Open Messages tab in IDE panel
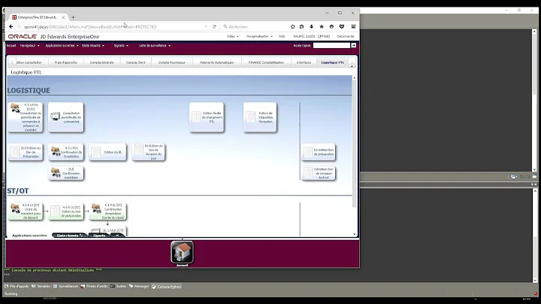Image resolution: width=541 pixels, height=304 pixels. (x=139, y=287)
